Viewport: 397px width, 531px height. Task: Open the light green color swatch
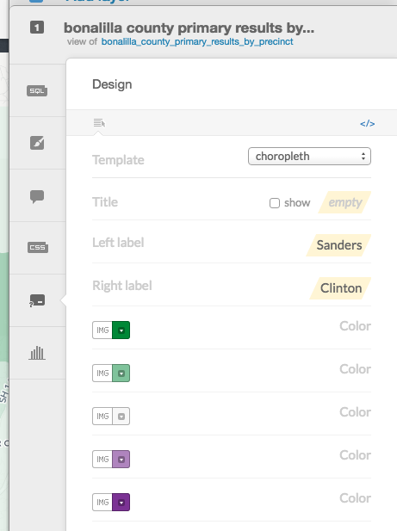click(x=121, y=374)
